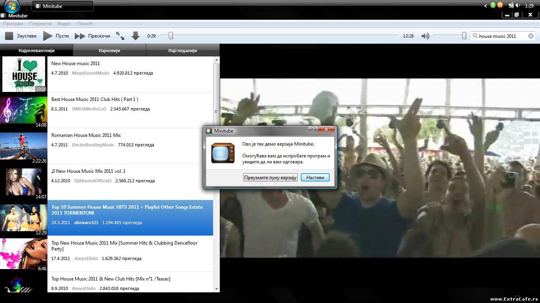The height and width of the screenshot is (303, 540).
Task: Click the author DjAbsolutOfficial2
Action: pos(93,181)
